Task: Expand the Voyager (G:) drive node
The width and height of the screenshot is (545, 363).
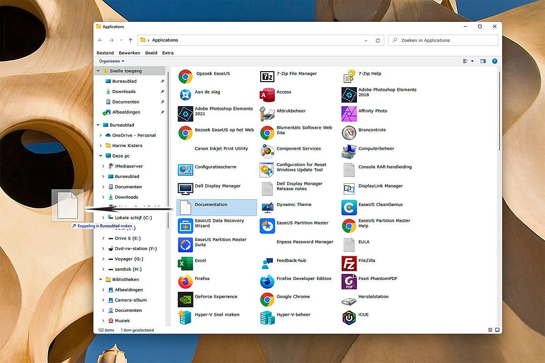Action: click(x=104, y=259)
